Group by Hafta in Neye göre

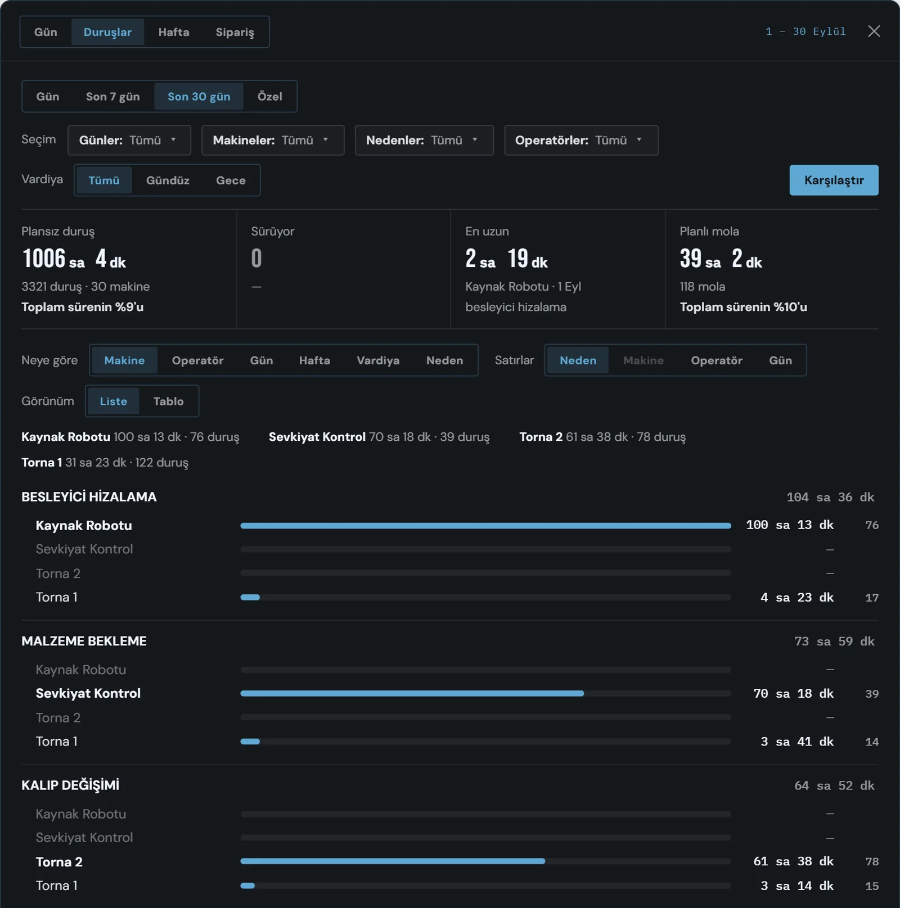pos(314,360)
